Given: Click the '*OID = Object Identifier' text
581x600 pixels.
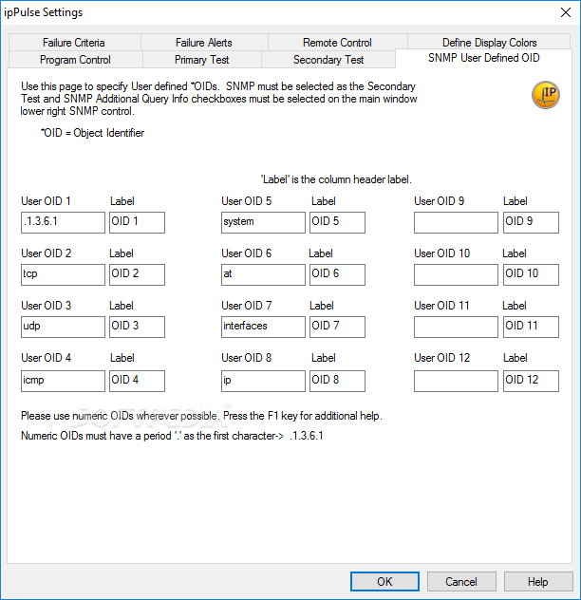Looking at the screenshot, I should pos(92,133).
